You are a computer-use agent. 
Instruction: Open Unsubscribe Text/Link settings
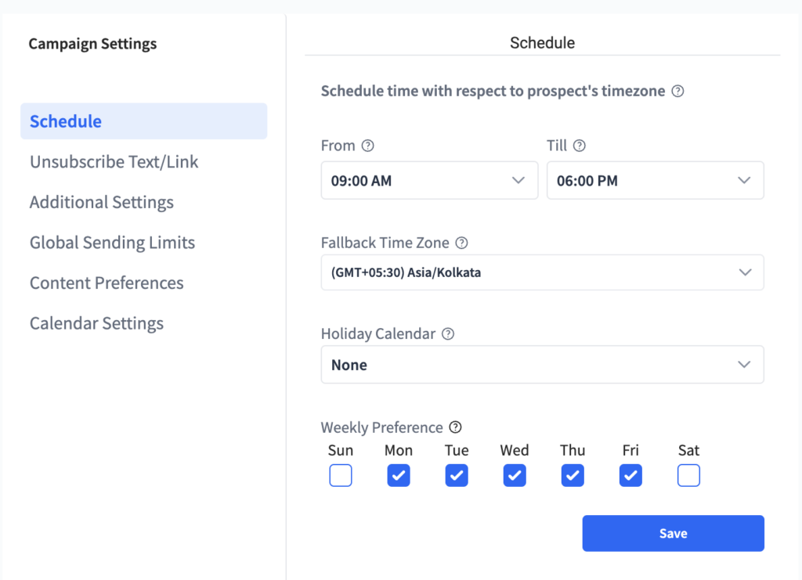[114, 162]
